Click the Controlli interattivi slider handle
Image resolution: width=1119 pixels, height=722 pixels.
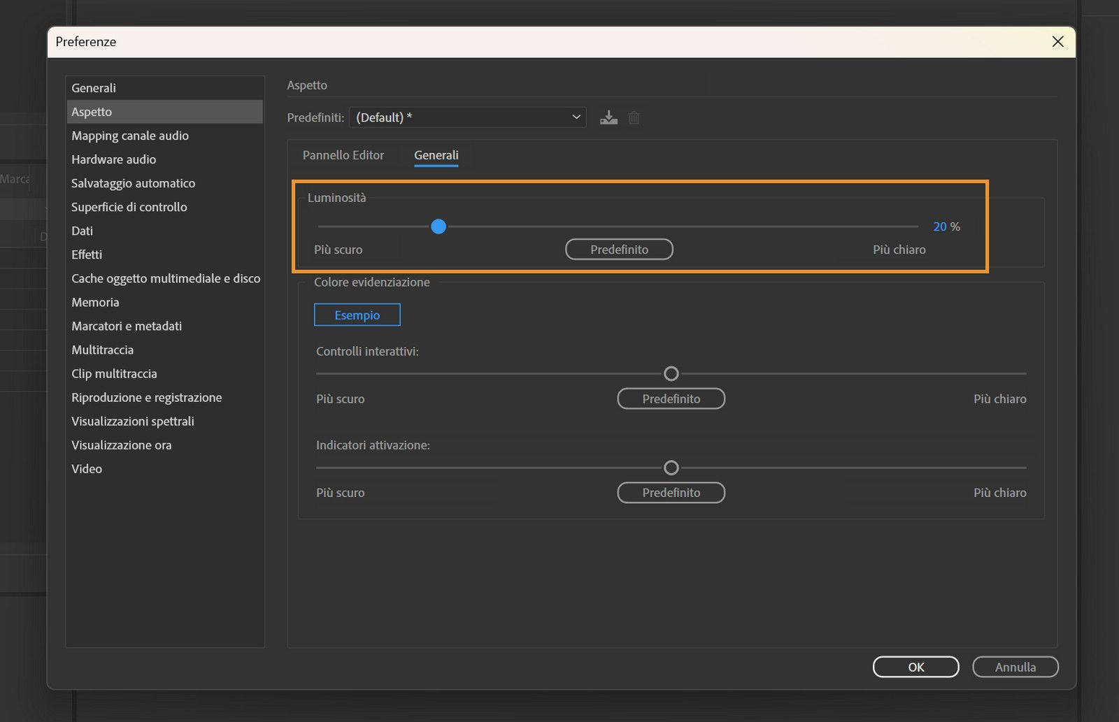click(x=671, y=374)
